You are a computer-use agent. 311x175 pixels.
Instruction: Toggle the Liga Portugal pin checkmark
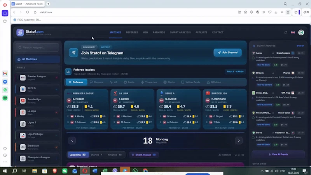pyautogui.click(x=56, y=135)
